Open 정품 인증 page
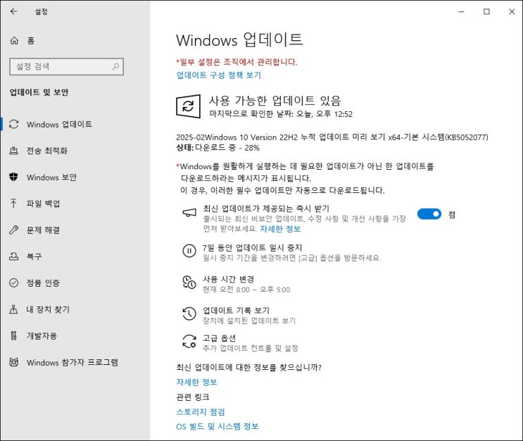The height and width of the screenshot is (441, 523). 75,282
